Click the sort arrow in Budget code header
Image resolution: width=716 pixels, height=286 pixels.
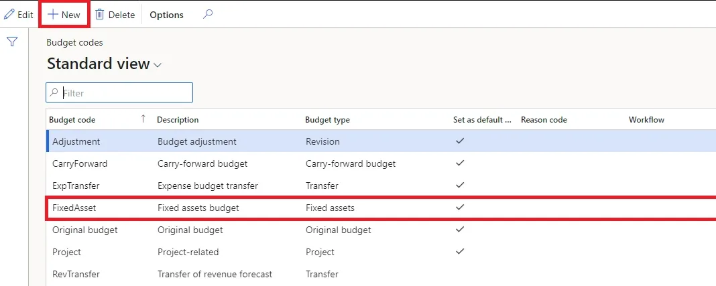(x=143, y=119)
